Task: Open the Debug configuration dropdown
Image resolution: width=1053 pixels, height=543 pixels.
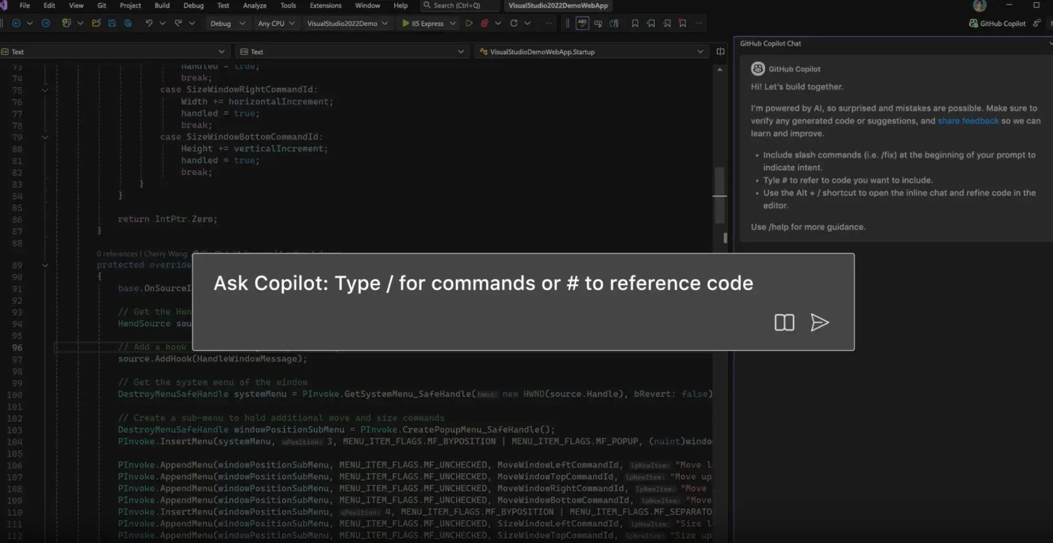Action: pyautogui.click(x=228, y=23)
